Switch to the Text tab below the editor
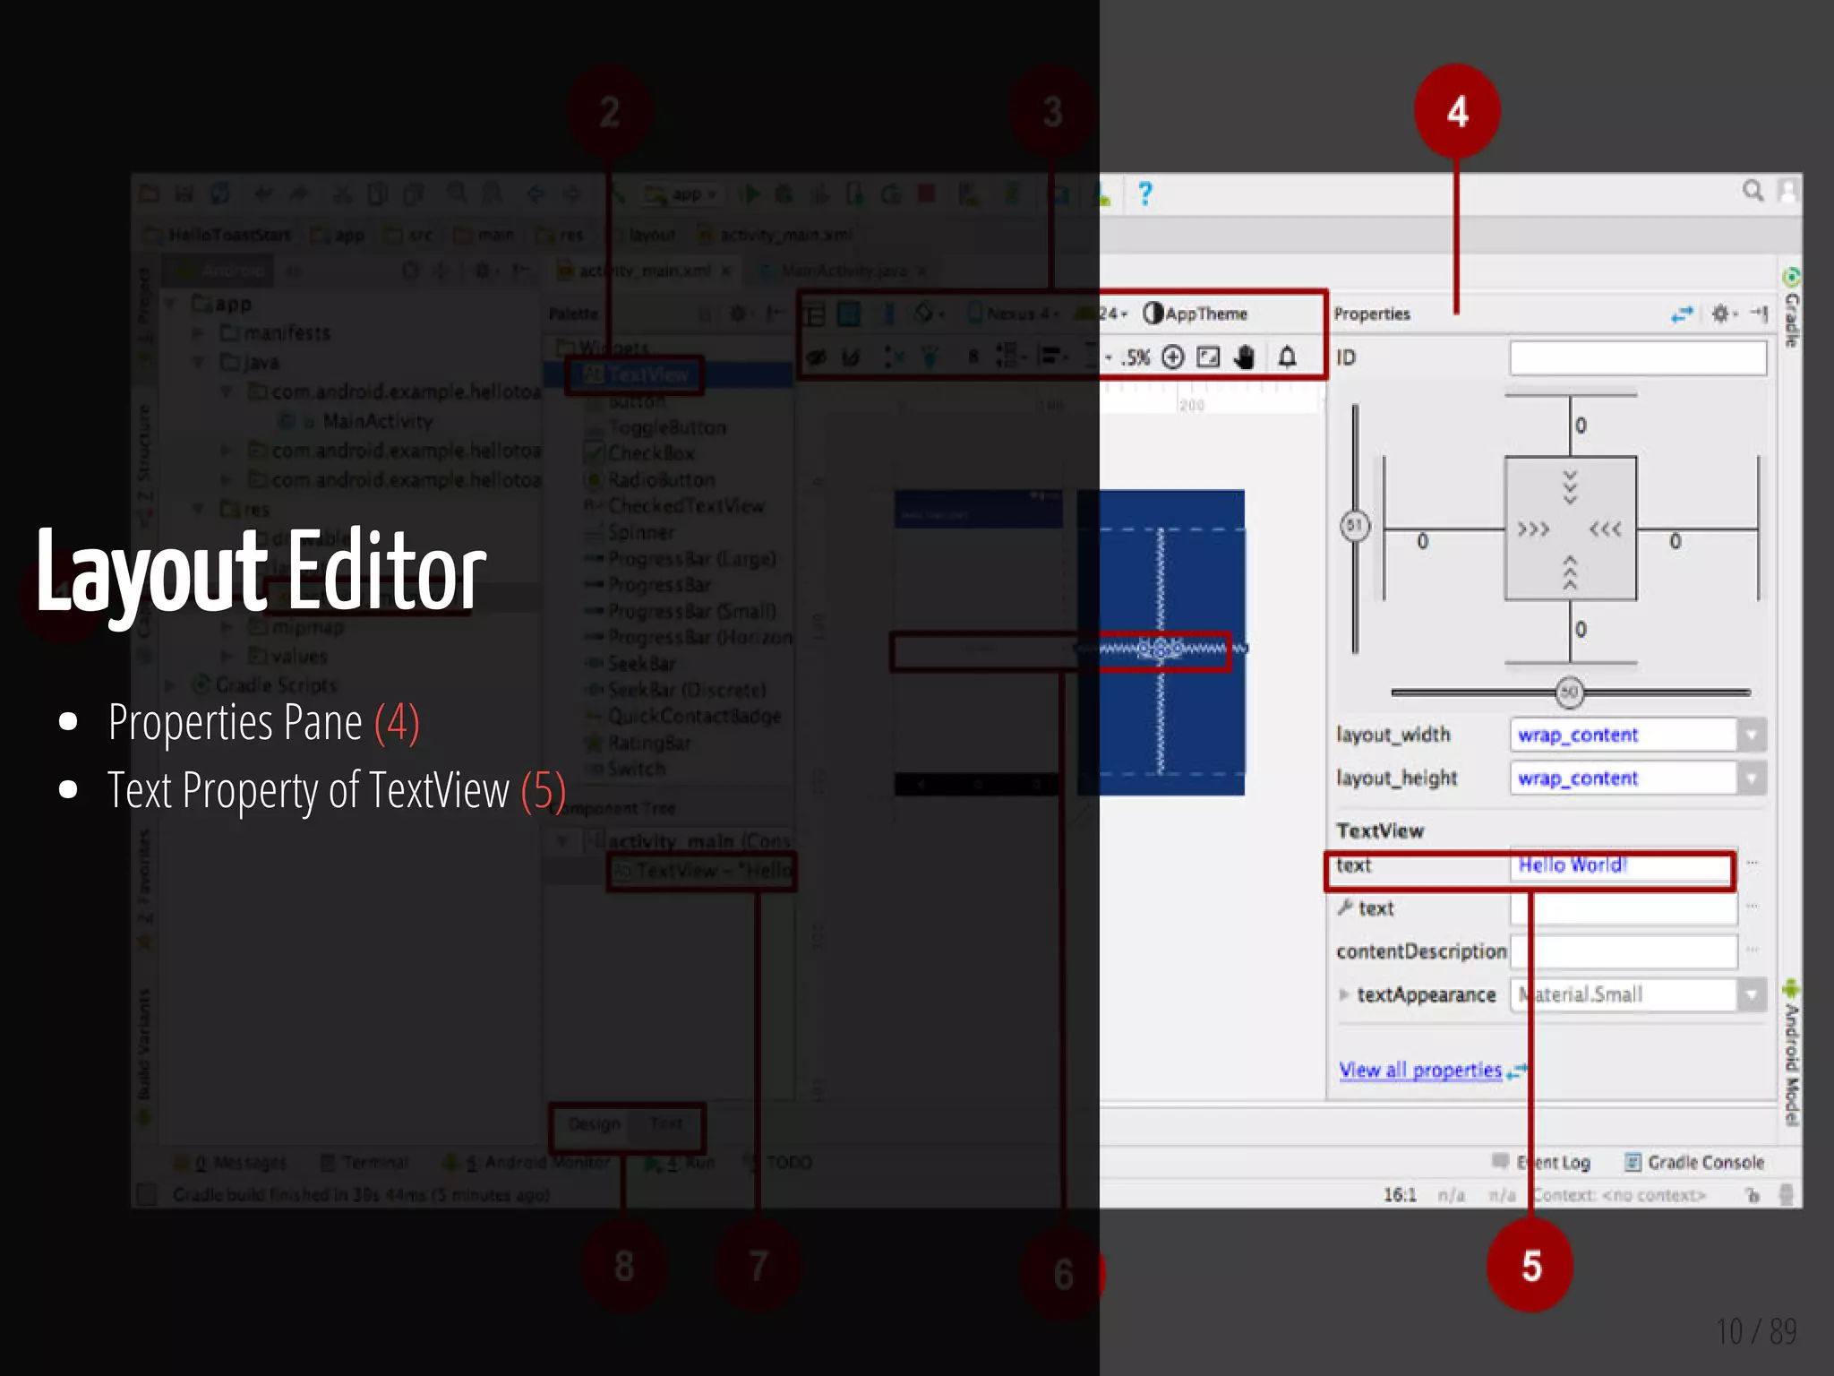Viewport: 1834px width, 1376px height. [665, 1123]
